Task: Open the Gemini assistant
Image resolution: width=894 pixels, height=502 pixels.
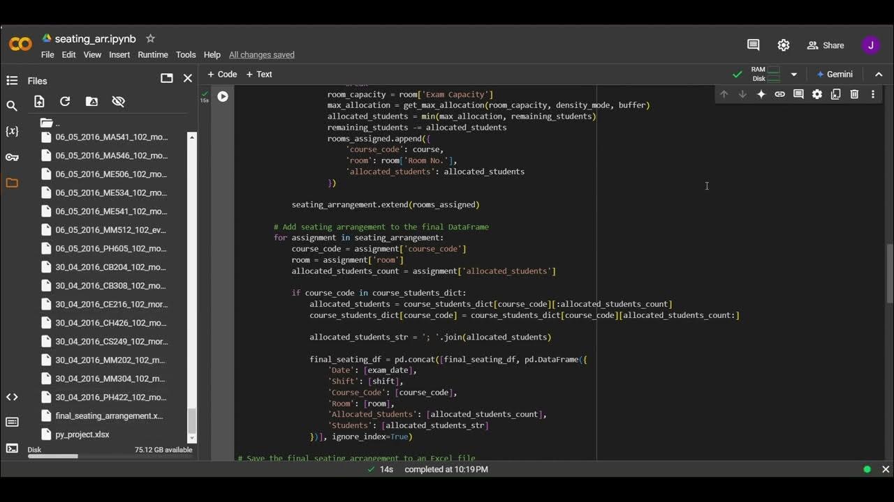Action: click(835, 74)
